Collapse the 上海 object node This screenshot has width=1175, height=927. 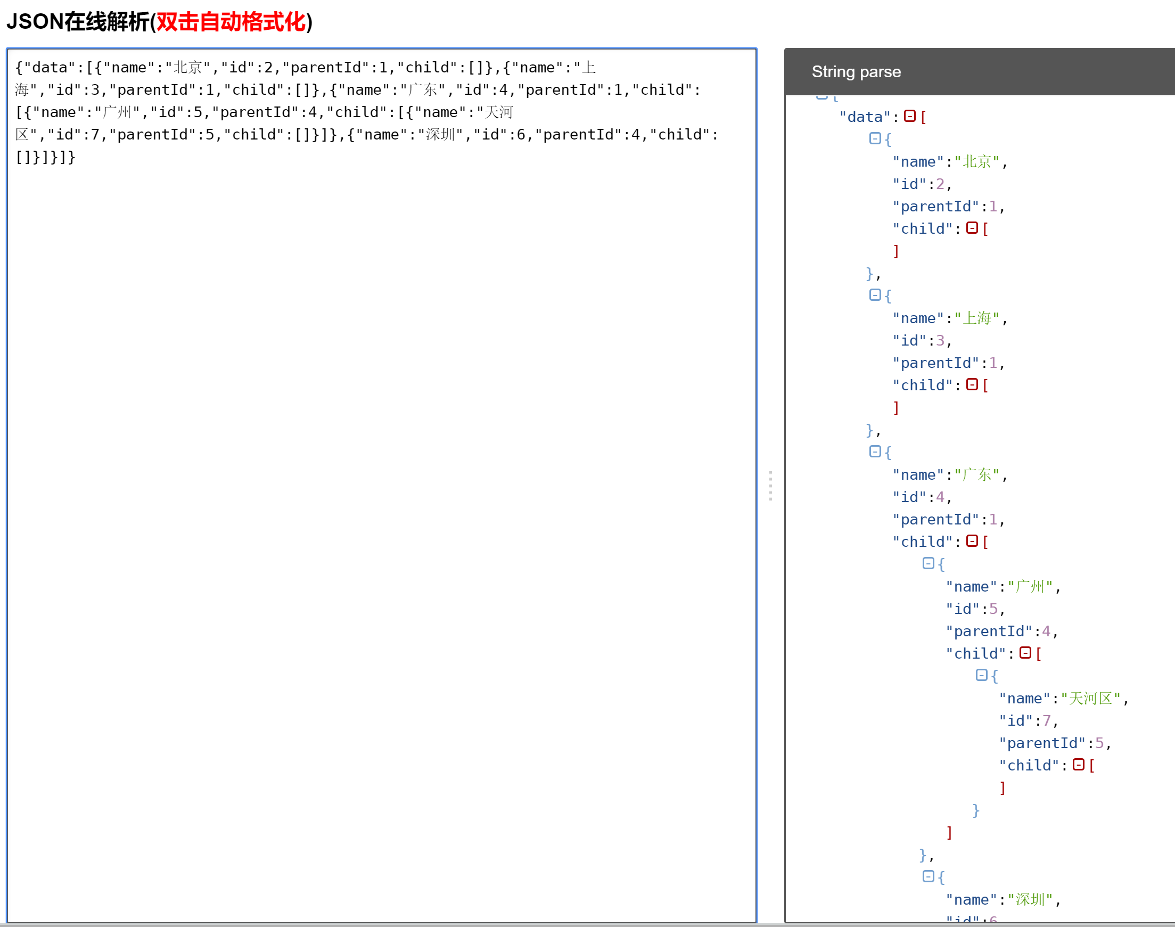coord(875,294)
